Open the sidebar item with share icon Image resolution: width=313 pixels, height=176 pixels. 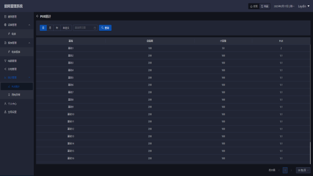coord(17,69)
